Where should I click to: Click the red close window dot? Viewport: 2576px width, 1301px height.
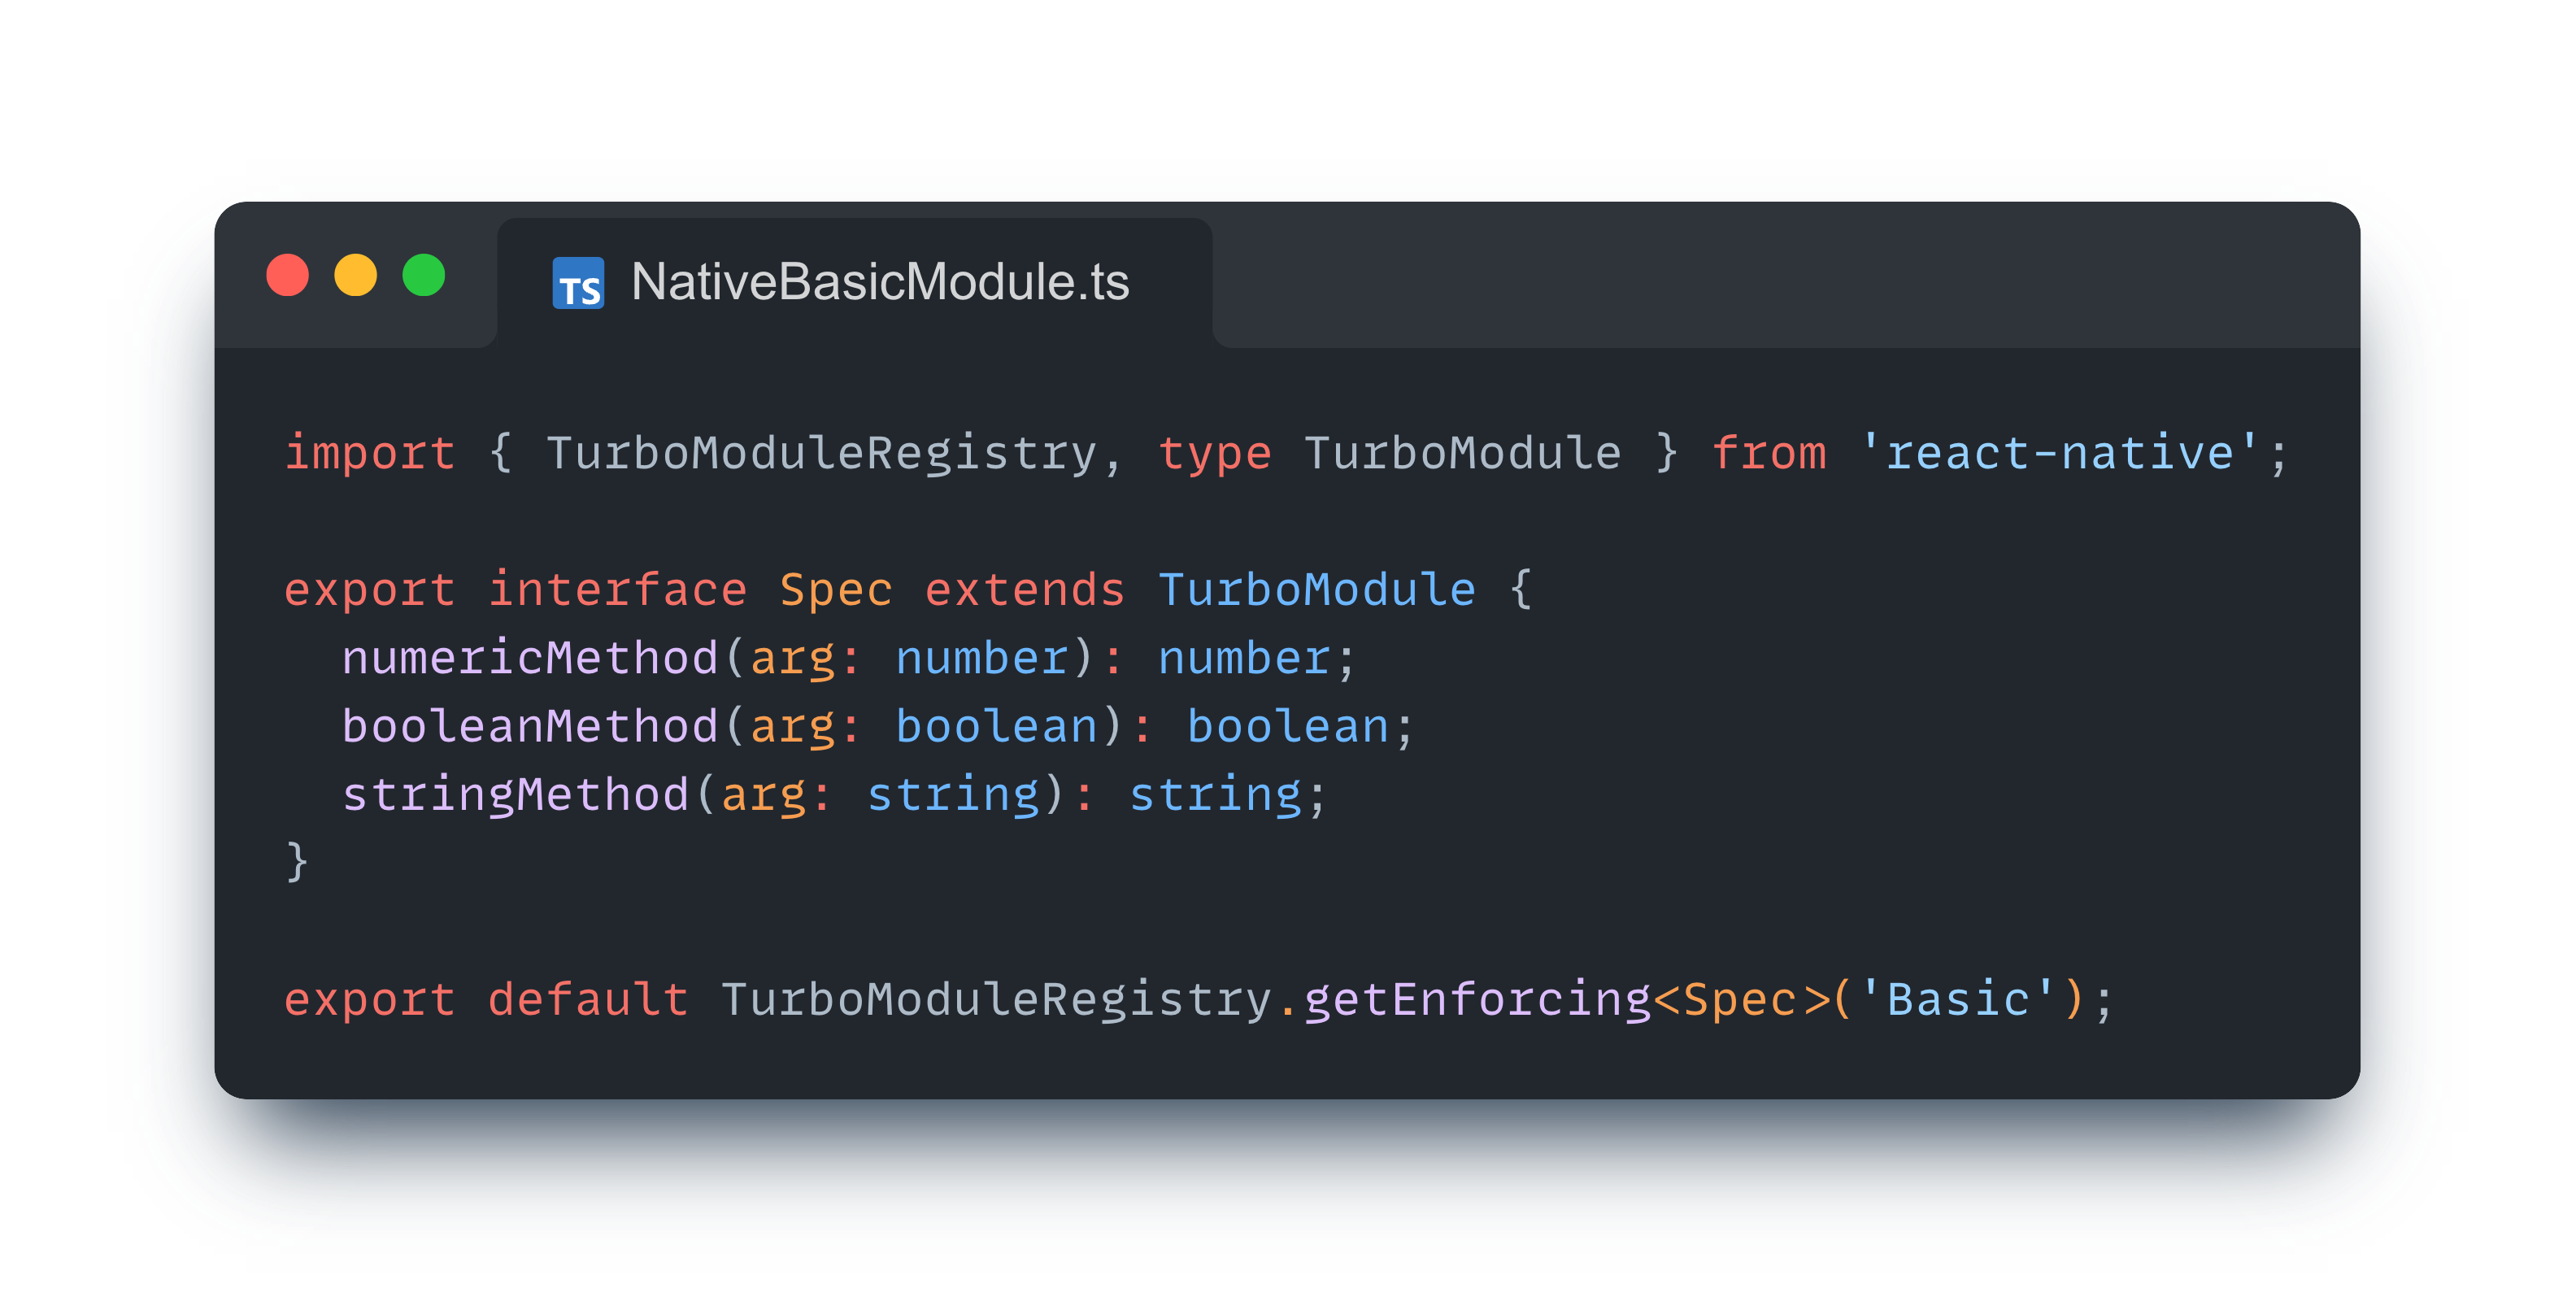[287, 275]
